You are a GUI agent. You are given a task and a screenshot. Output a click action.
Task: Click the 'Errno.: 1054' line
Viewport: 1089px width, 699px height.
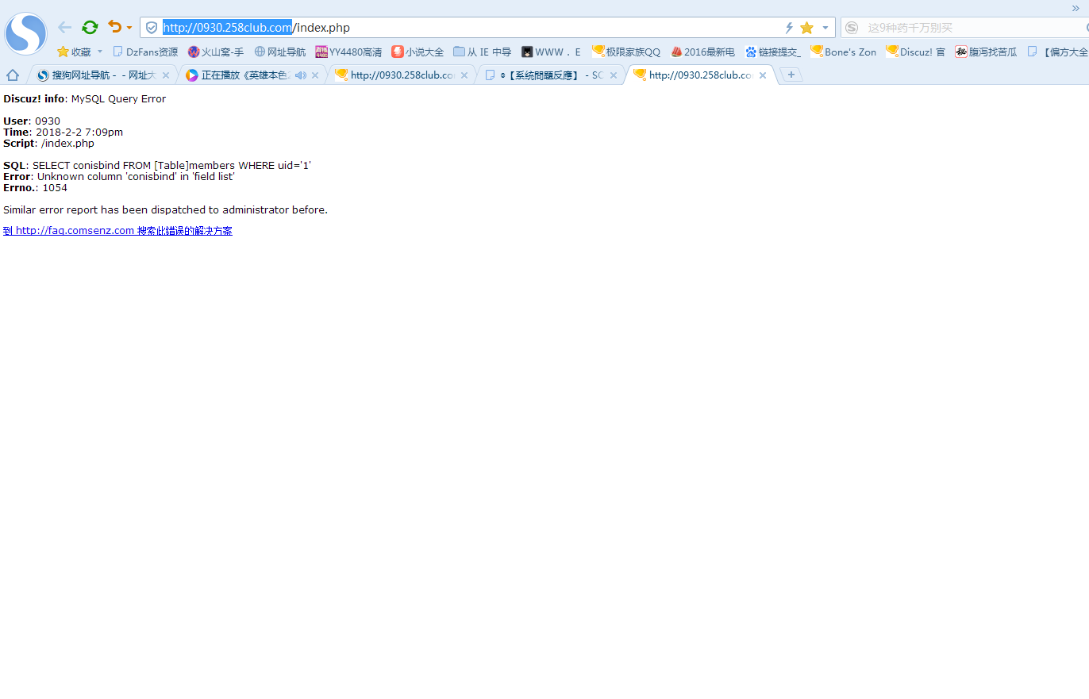click(36, 188)
